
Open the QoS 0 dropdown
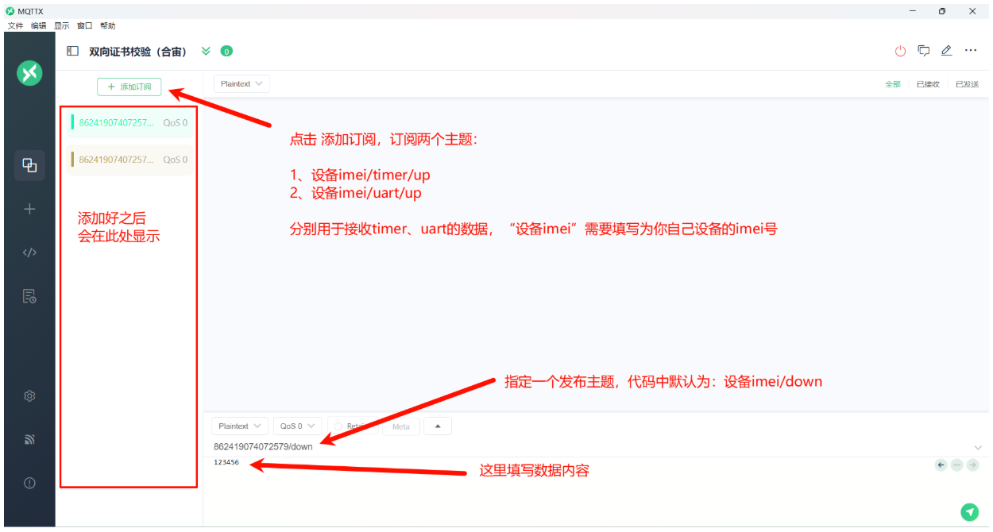[298, 426]
